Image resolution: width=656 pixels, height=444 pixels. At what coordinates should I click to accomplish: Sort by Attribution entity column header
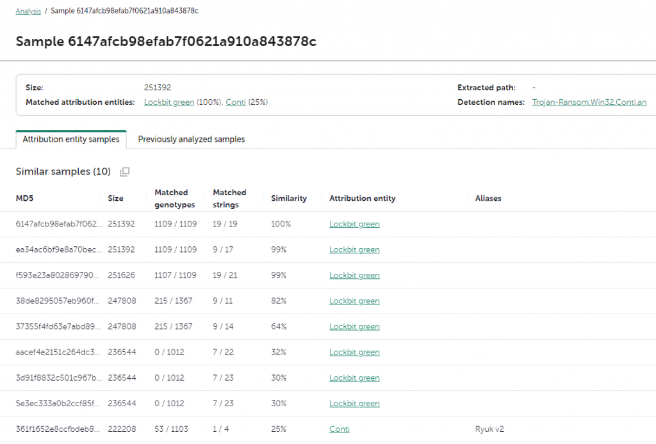[x=363, y=198]
